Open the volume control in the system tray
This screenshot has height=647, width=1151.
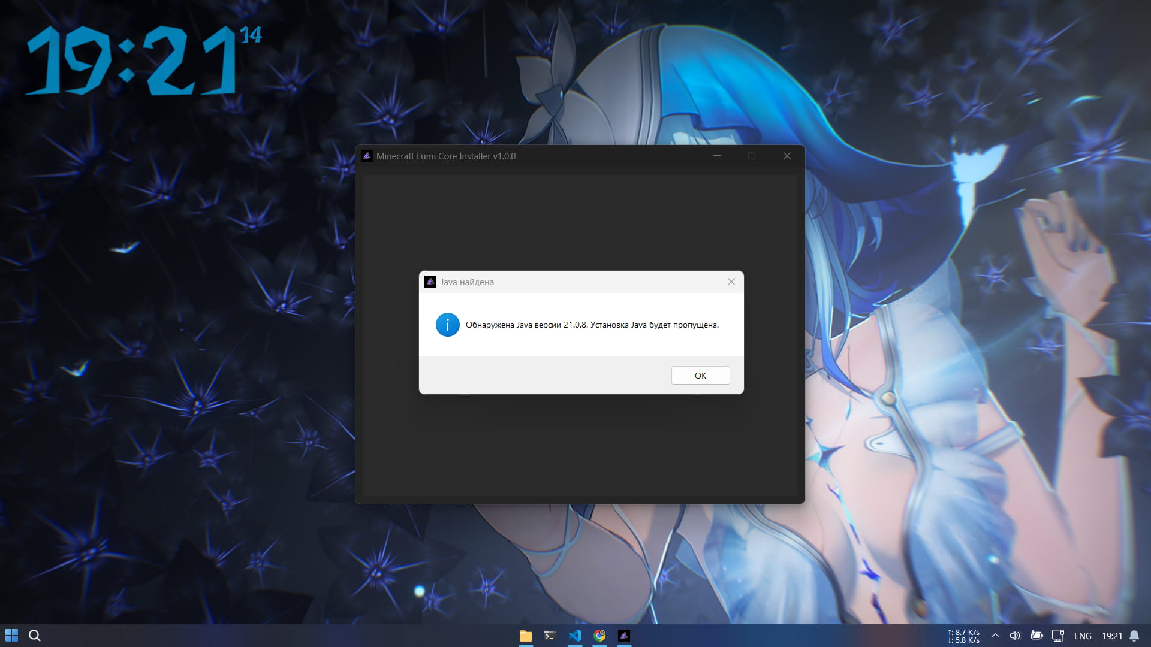point(1016,636)
